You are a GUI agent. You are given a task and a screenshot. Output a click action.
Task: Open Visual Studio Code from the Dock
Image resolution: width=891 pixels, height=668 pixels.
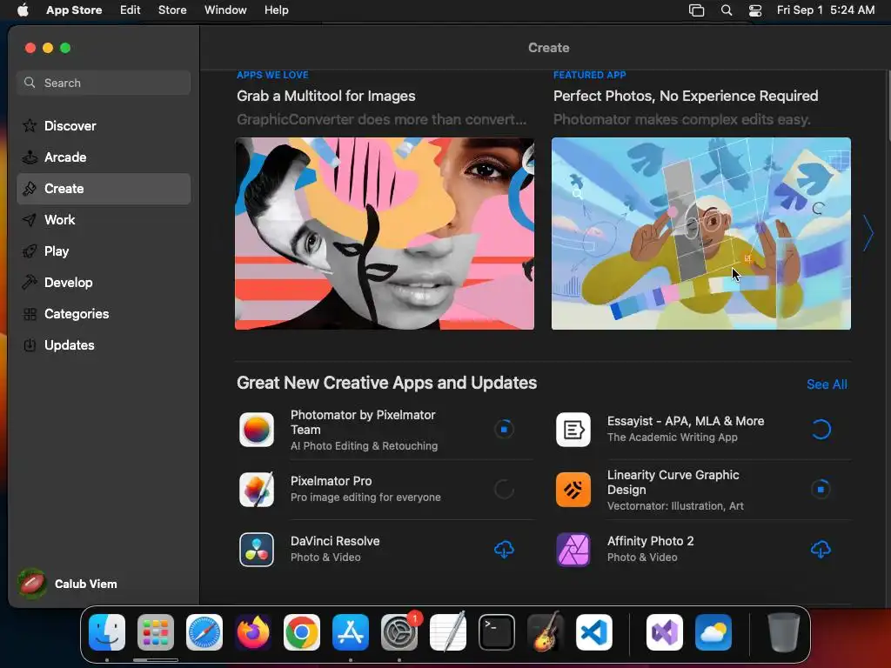click(x=594, y=632)
